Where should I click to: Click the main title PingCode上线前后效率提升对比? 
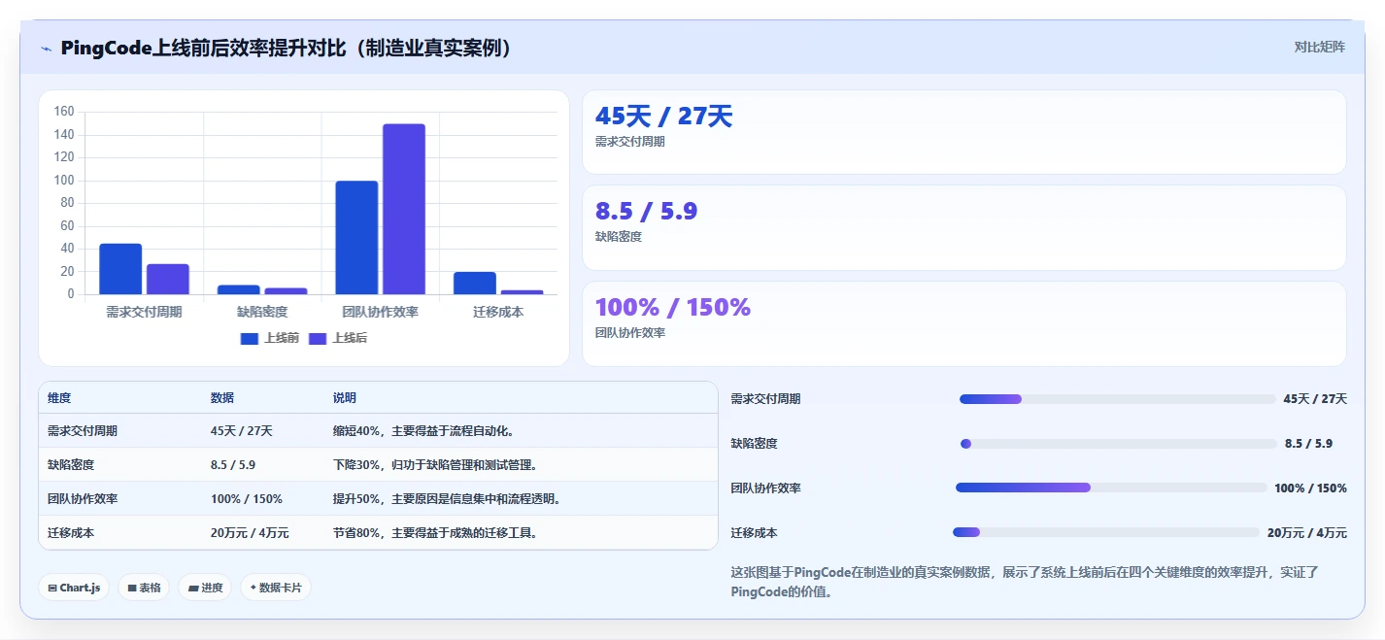click(x=286, y=48)
